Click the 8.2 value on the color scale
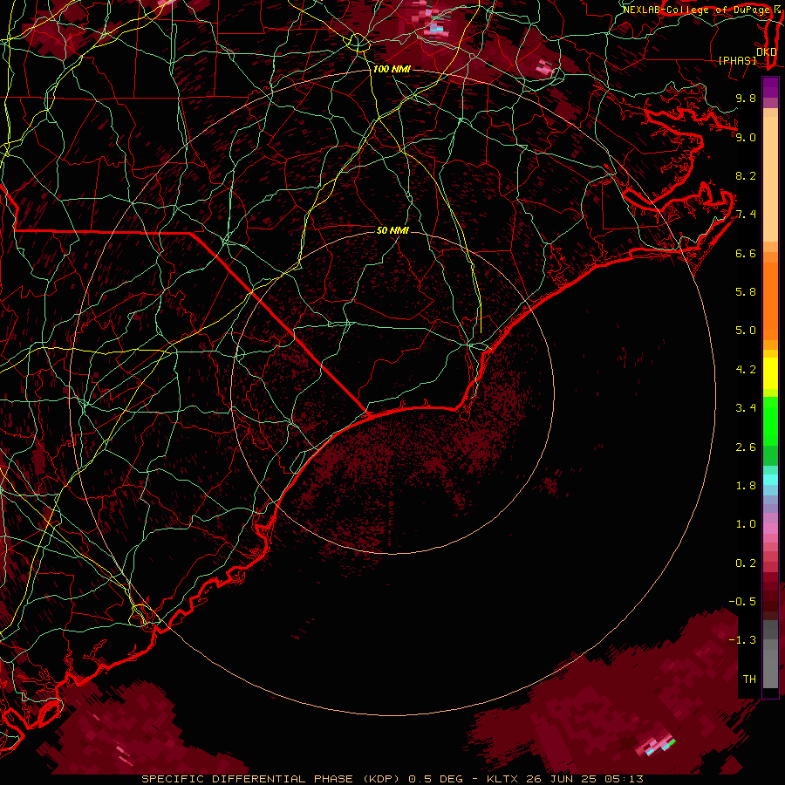The width and height of the screenshot is (785, 785). pyautogui.click(x=746, y=175)
